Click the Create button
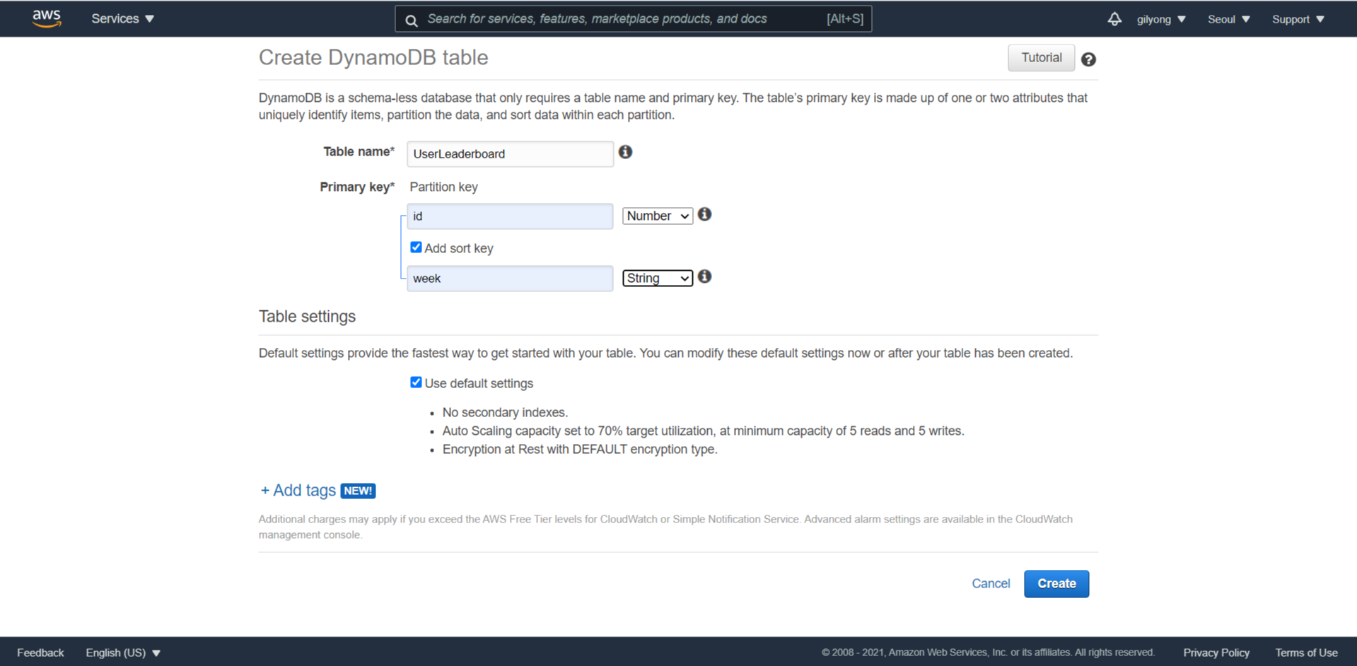The image size is (1357, 666). (1056, 583)
